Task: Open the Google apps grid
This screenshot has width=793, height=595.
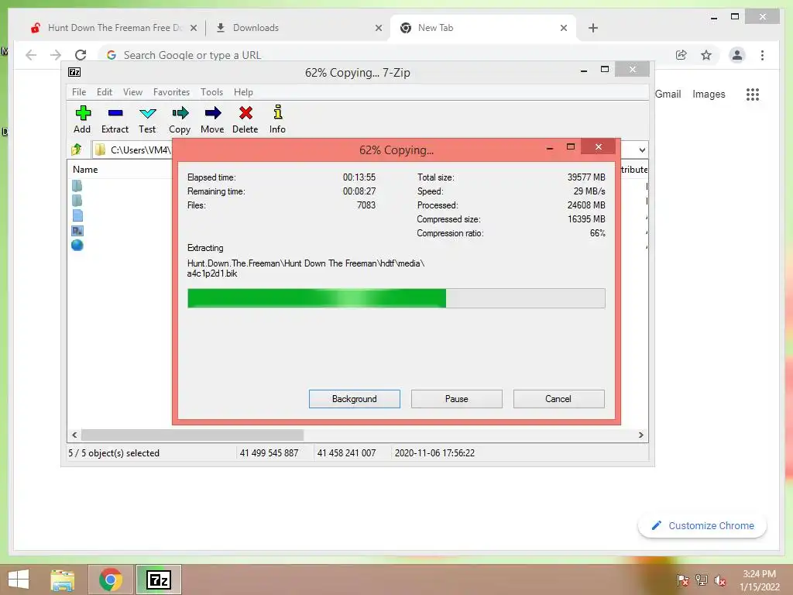Action: point(753,94)
